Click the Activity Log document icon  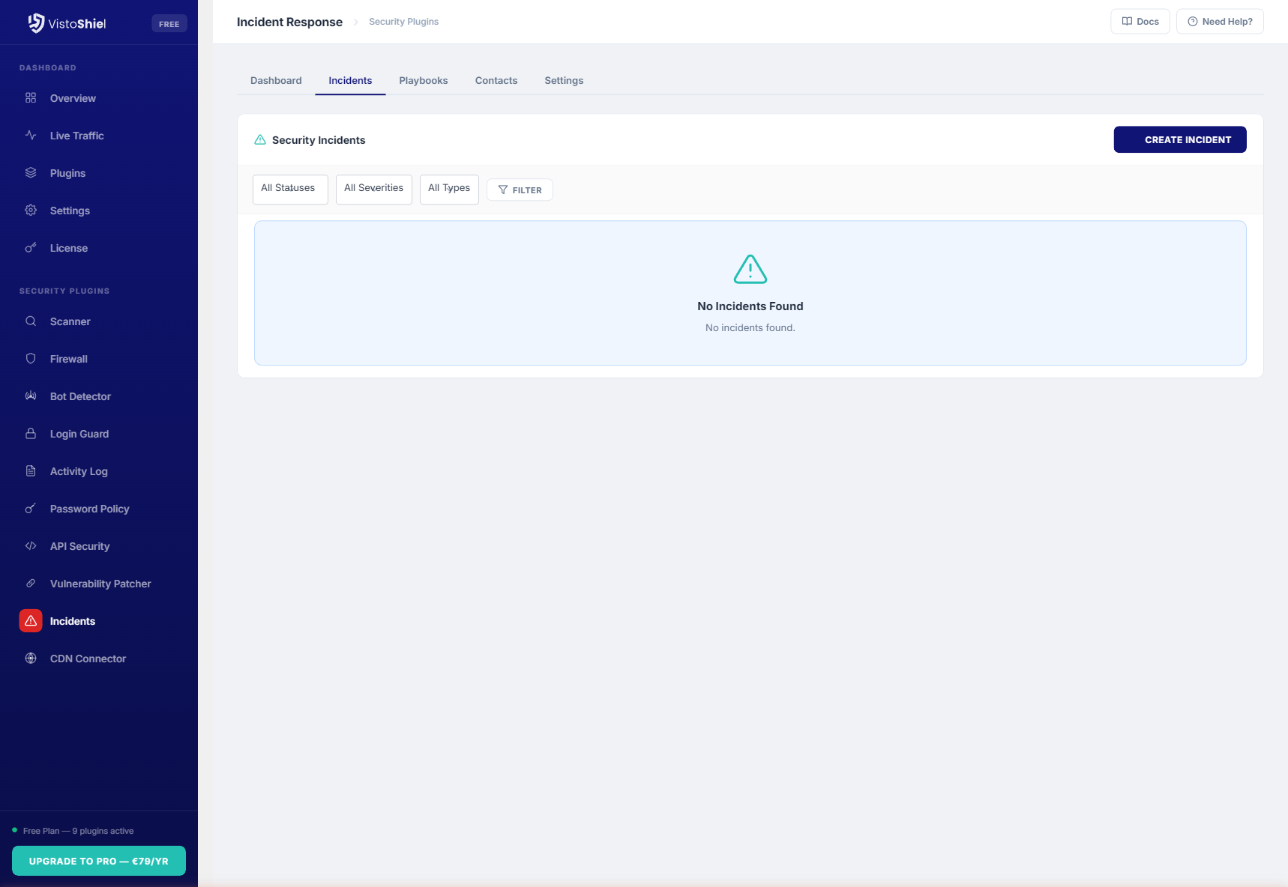coord(31,470)
